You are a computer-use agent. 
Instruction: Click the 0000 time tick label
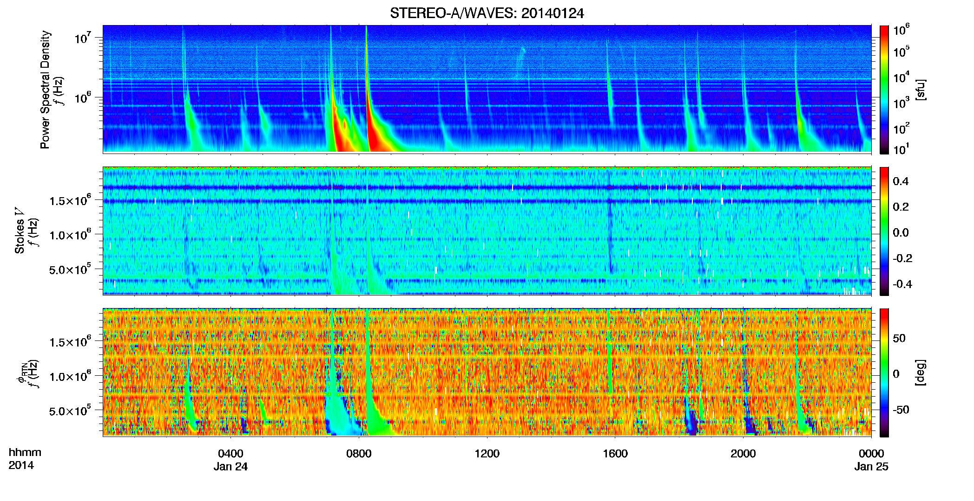tap(871, 454)
